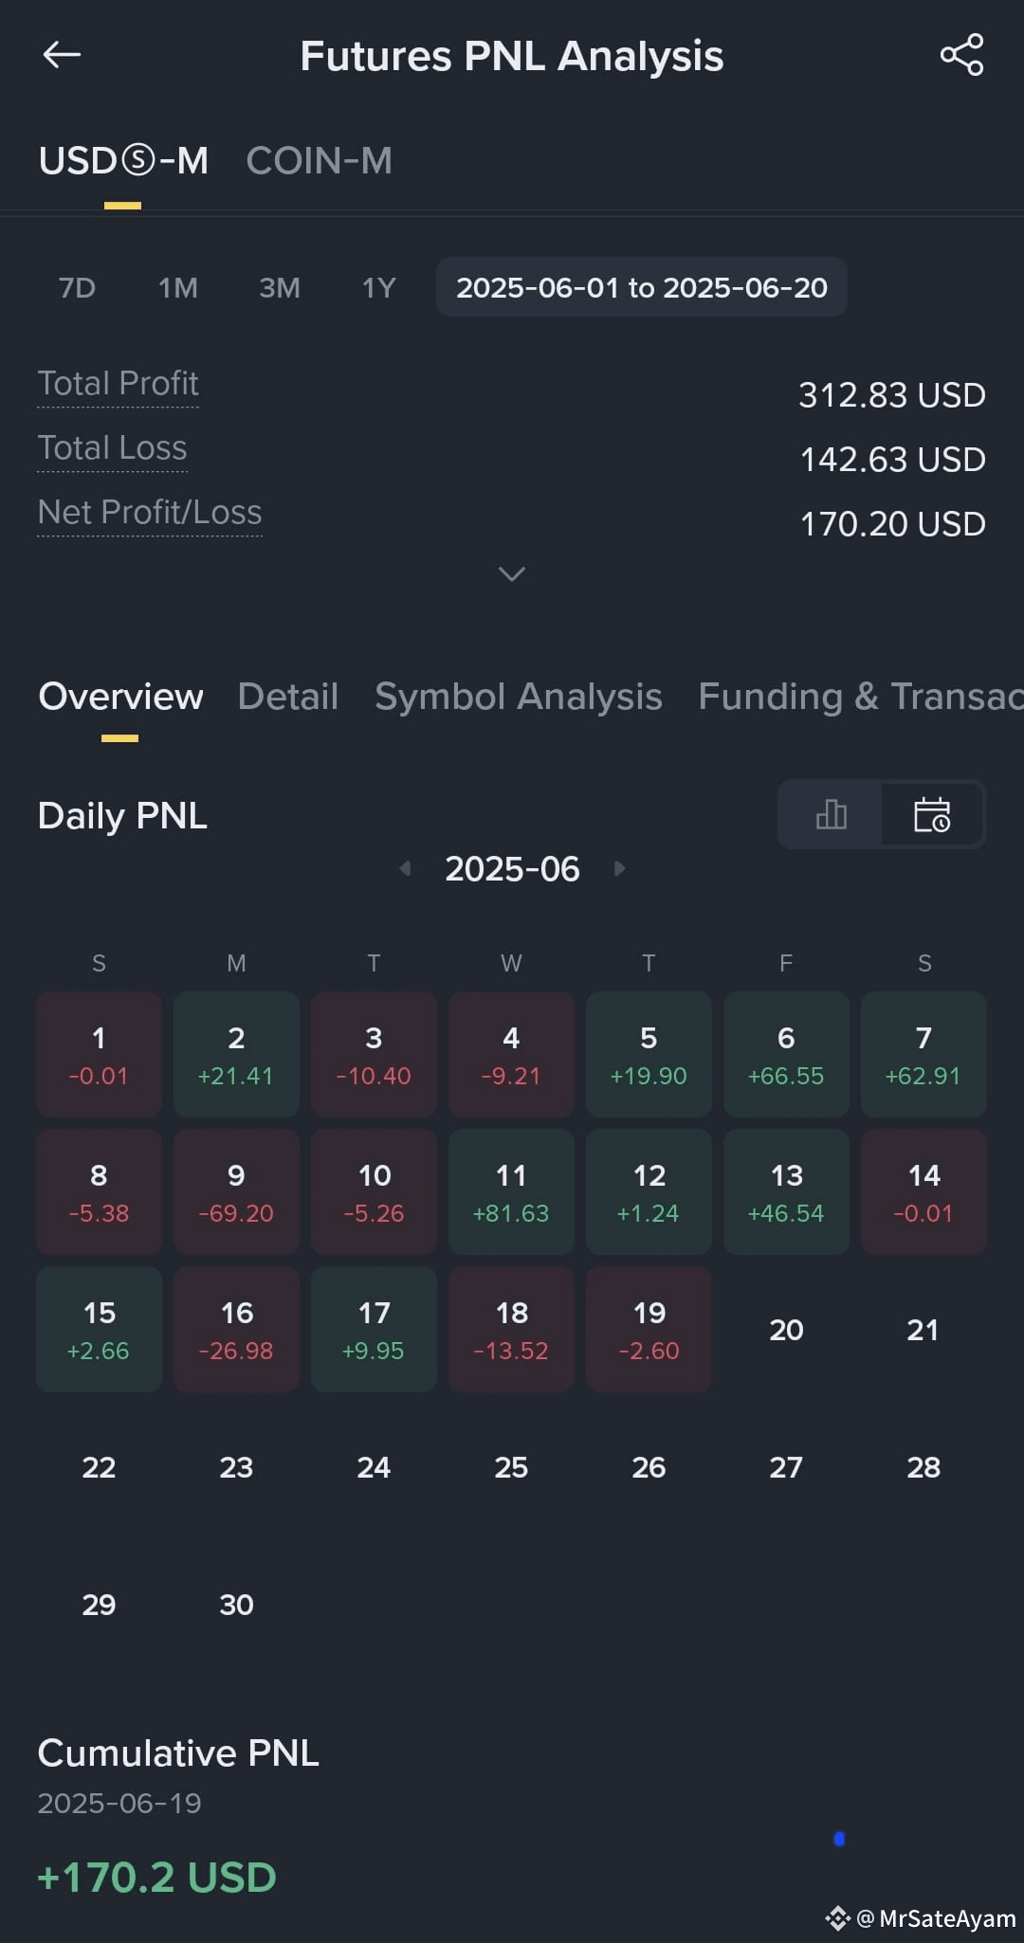Switch Daily PNL to bar chart view
The image size is (1024, 1943).
[831, 814]
